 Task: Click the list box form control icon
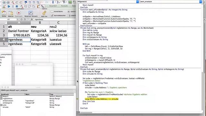click(x=69, y=15)
